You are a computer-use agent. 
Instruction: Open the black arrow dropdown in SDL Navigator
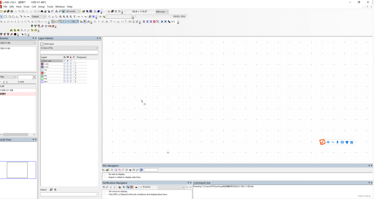[130, 170]
